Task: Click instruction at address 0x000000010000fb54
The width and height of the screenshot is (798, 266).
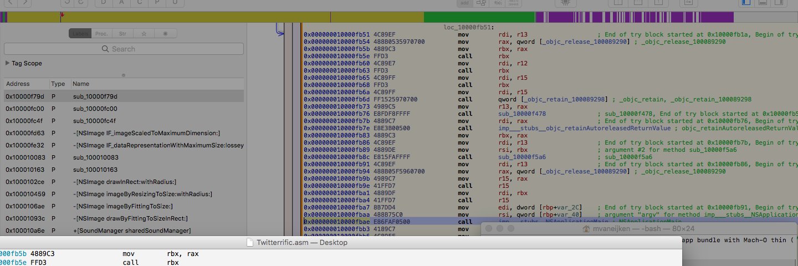Action: click(551, 42)
